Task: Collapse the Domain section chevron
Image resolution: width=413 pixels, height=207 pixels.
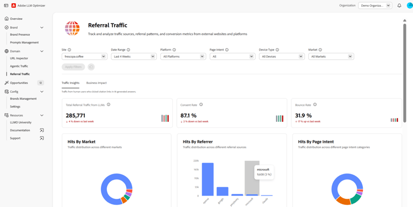Action: point(42,51)
